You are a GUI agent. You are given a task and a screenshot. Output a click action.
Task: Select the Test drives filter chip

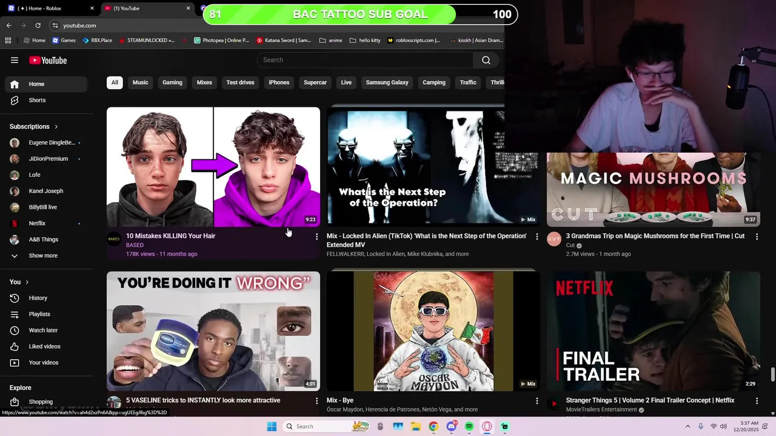[240, 82]
